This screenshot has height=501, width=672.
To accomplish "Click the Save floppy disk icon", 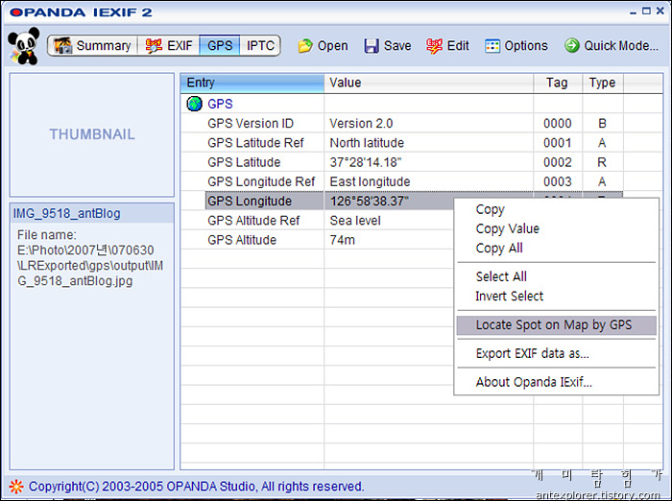I will [372, 46].
